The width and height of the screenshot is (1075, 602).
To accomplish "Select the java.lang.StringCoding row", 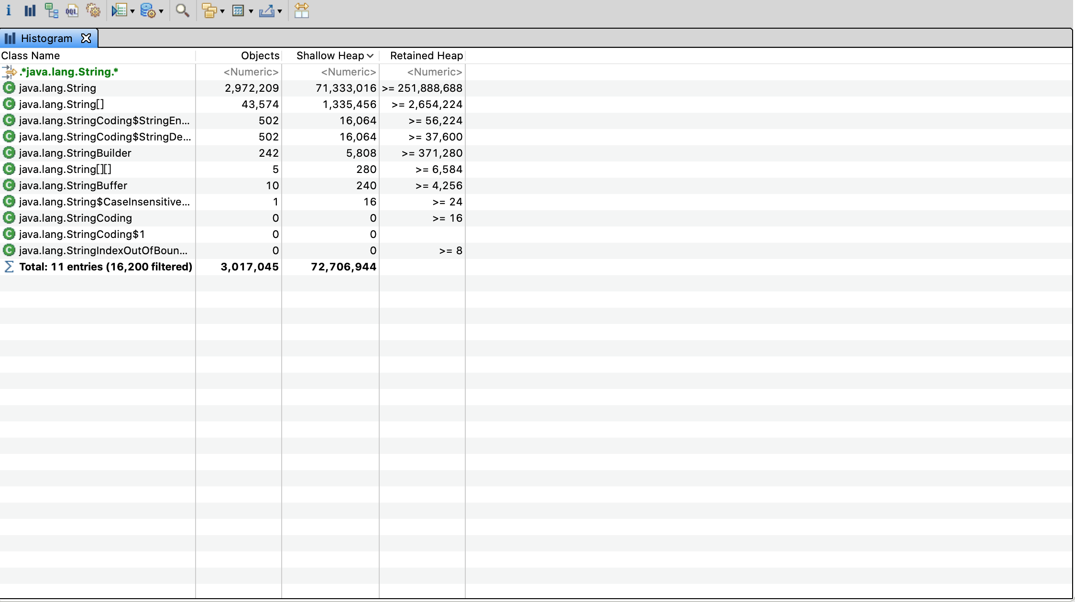I will [232, 218].
